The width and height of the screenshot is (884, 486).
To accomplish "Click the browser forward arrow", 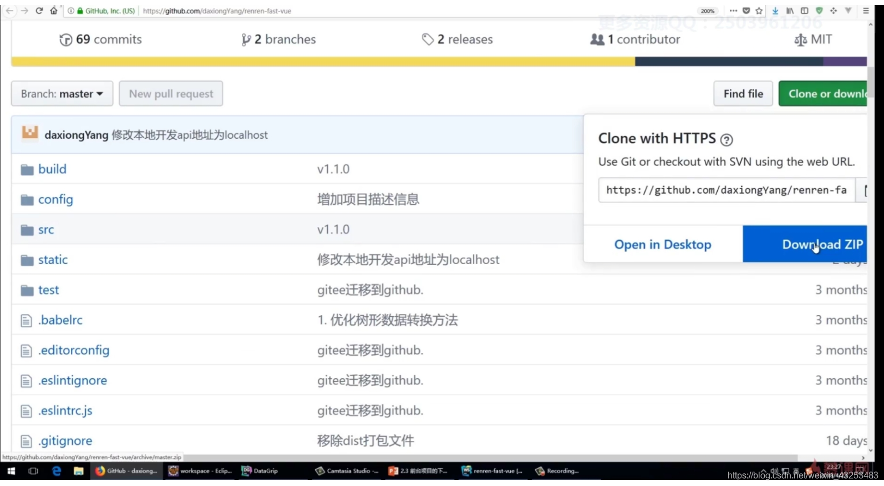I will (24, 11).
